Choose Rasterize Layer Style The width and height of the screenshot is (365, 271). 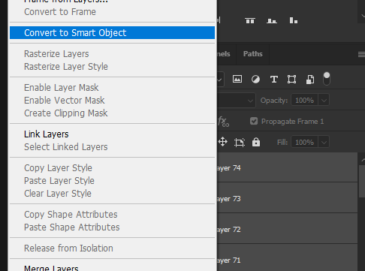(112, 67)
